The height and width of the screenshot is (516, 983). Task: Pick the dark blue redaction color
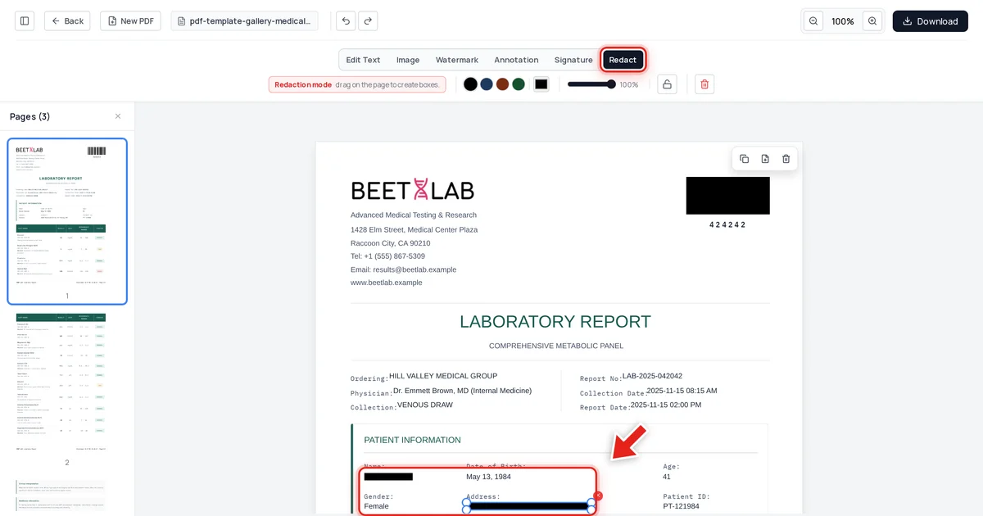[487, 84]
